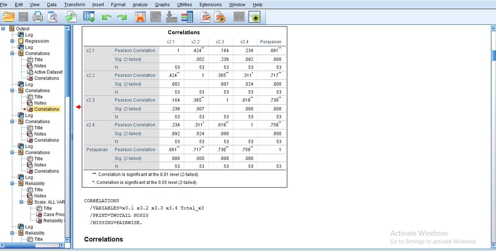Click the outline pane scroll-down arrow
This screenshot has width=496, height=251.
pyautogui.click(x=67, y=240)
